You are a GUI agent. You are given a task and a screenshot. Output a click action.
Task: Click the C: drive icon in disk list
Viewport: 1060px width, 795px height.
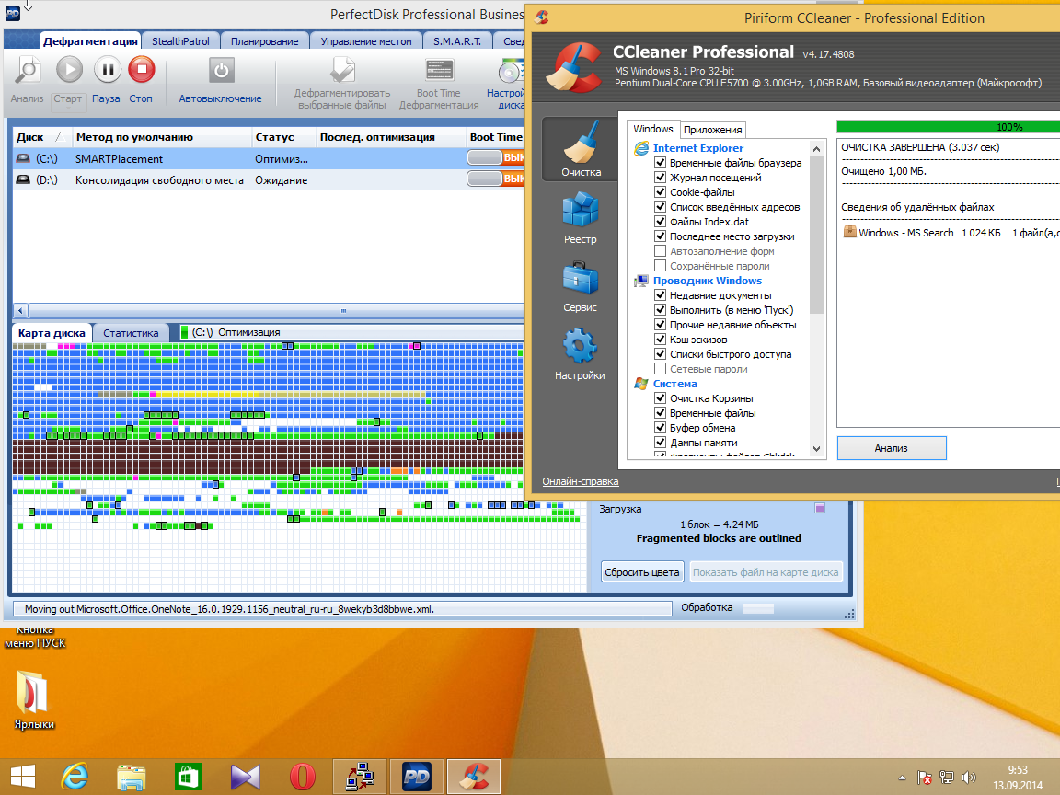23,158
